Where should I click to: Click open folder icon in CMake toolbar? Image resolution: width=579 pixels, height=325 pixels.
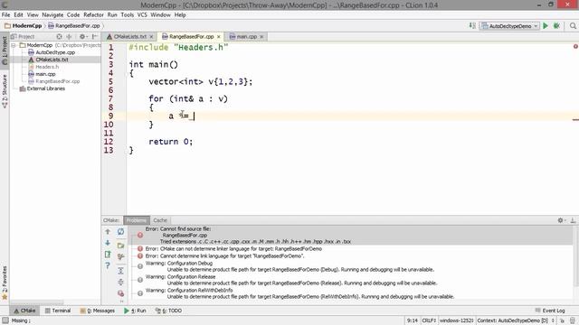120,246
